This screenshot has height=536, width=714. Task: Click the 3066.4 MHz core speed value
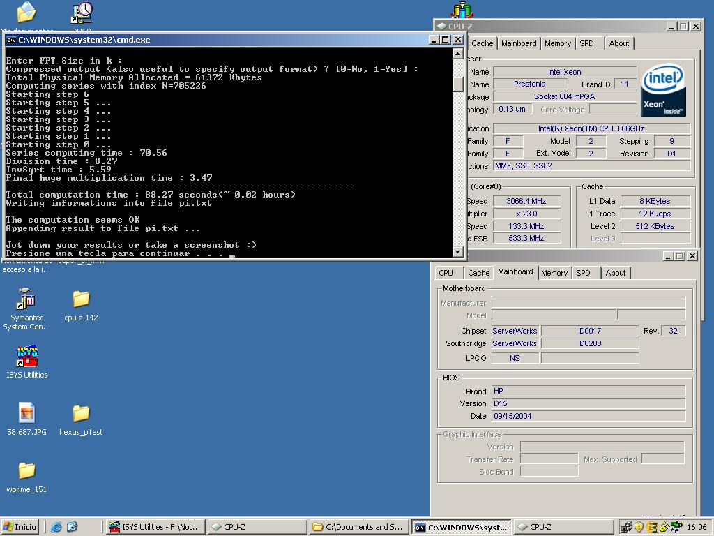[x=526, y=201]
